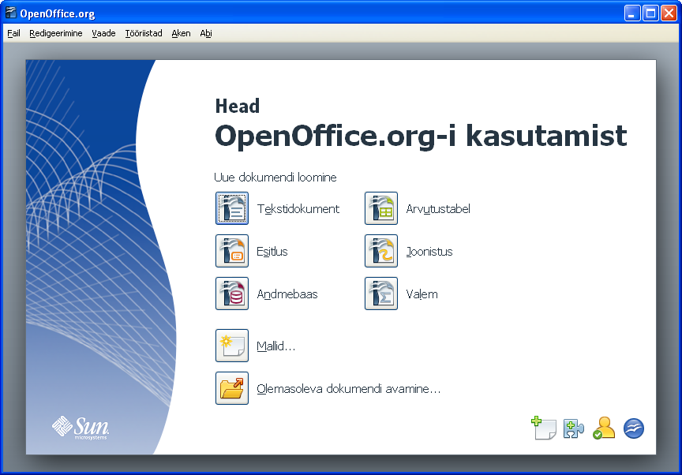Click the Esitlus presentation icon
Screen dimensions: 682x475
pos(232,251)
